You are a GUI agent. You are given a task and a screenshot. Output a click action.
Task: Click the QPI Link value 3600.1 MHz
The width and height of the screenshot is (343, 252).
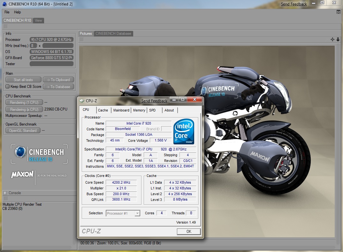point(121,200)
